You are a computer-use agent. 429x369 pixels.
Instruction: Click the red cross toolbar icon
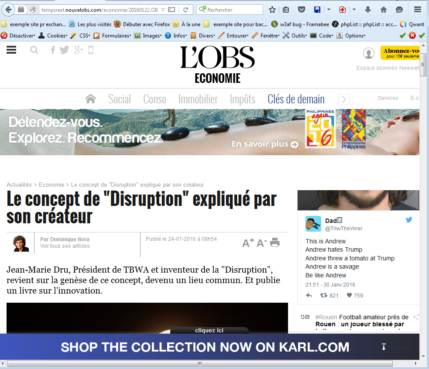pyautogui.click(x=342, y=10)
